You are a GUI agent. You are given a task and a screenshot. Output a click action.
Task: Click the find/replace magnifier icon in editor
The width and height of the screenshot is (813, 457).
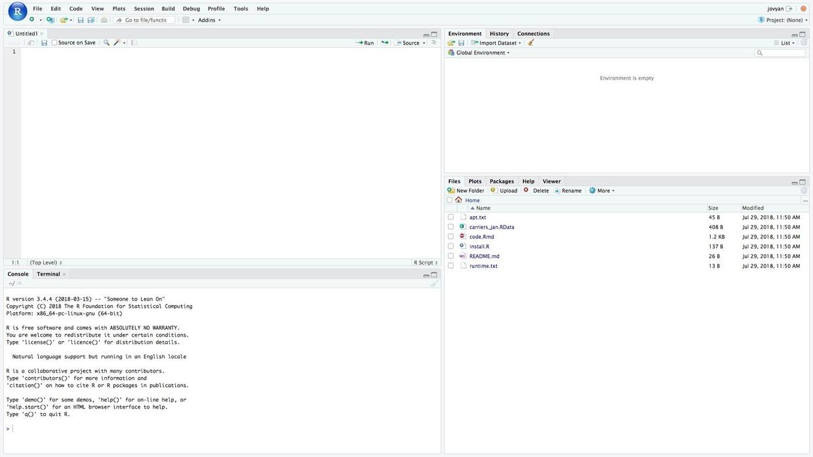coord(106,43)
